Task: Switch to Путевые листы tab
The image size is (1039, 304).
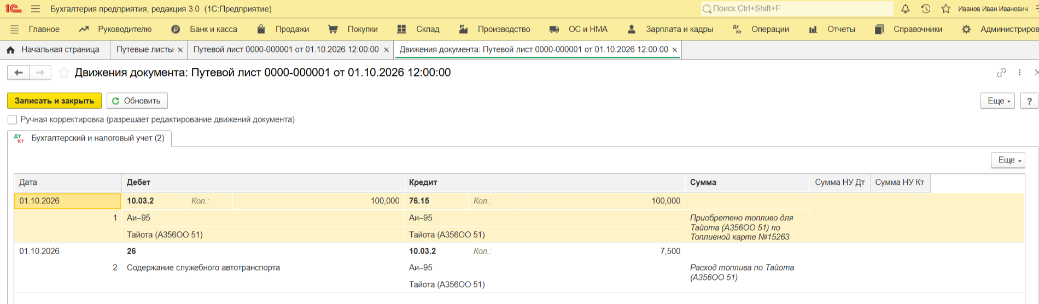Action: tap(145, 50)
